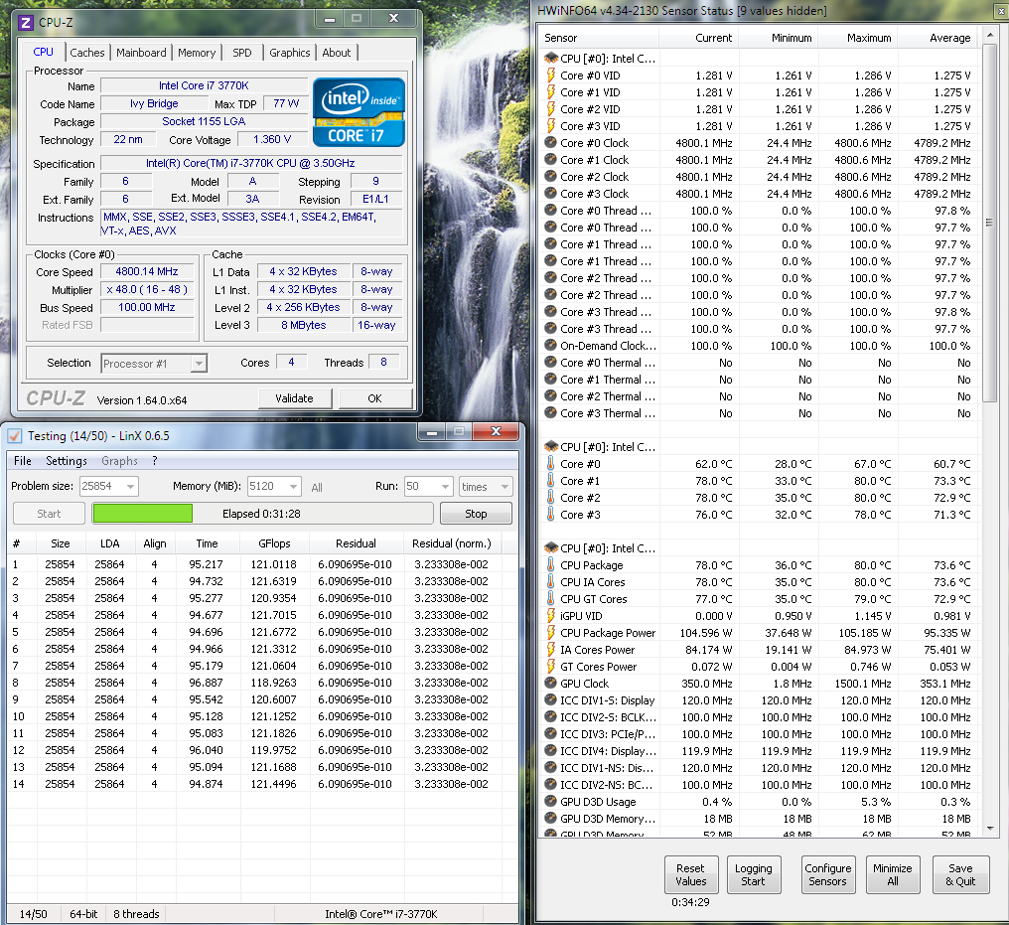Switch to the About tab in CPU-Z
This screenshot has height=925, width=1009.
pos(337,53)
